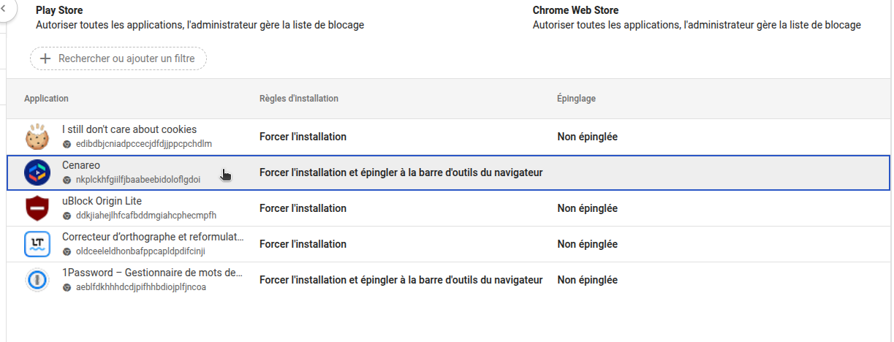
Task: Click the cookie icon for I still don't care about cookies
Action: click(x=37, y=137)
